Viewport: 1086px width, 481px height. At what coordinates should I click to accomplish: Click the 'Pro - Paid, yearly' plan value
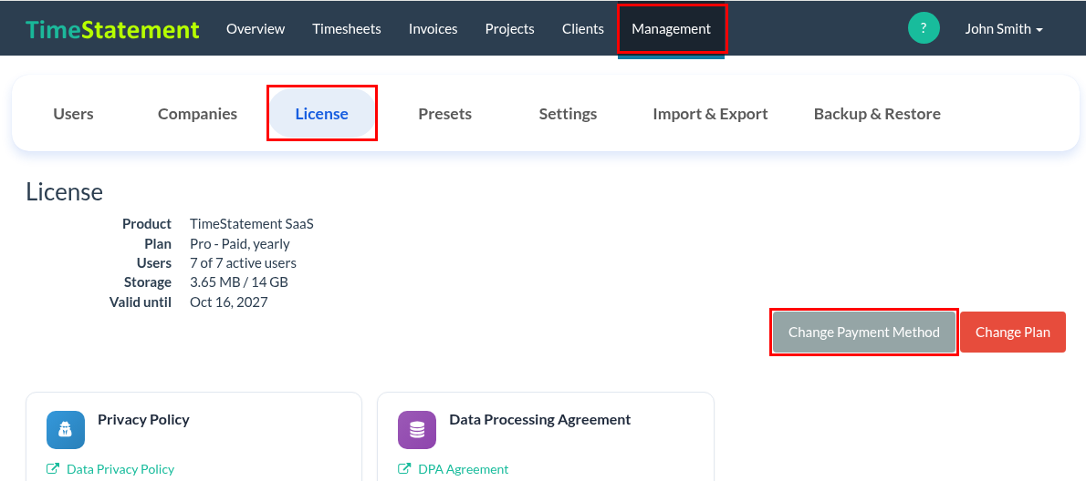(x=240, y=244)
